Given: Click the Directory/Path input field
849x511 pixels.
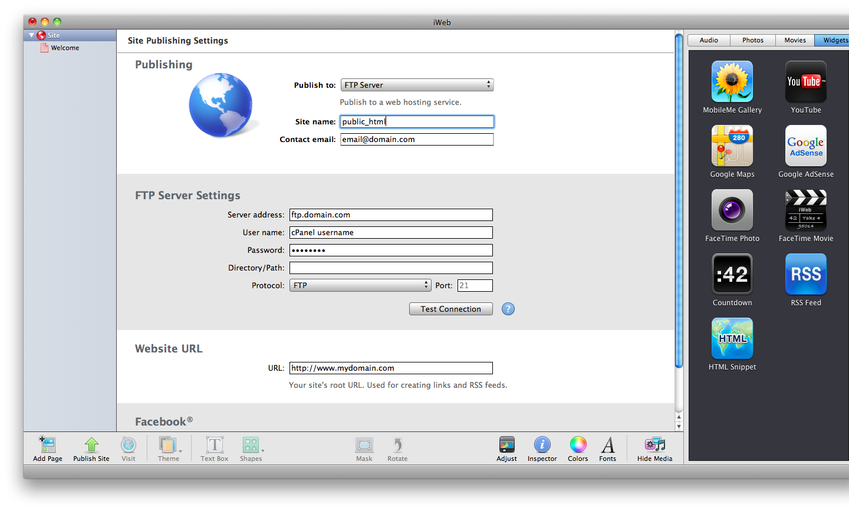Looking at the screenshot, I should tap(391, 268).
